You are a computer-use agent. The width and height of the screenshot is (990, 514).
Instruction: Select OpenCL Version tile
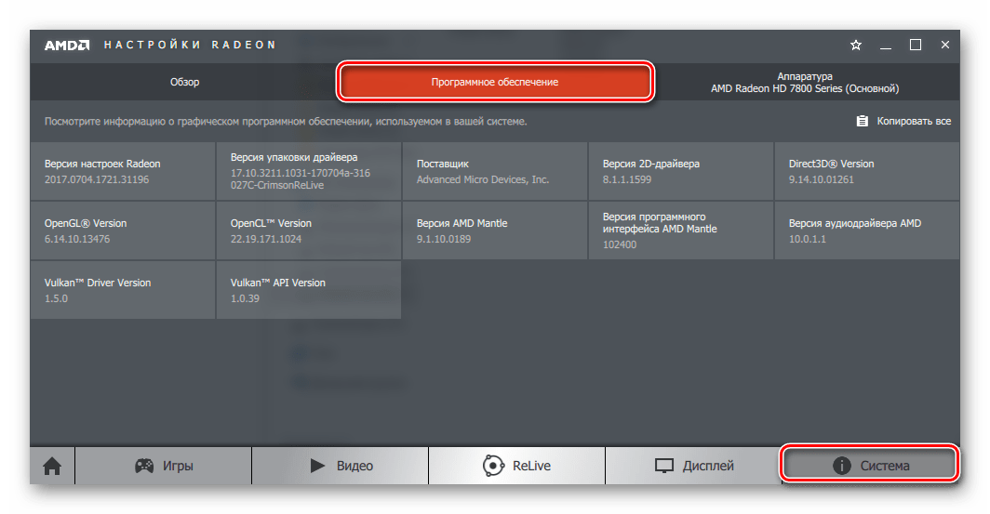click(x=309, y=231)
